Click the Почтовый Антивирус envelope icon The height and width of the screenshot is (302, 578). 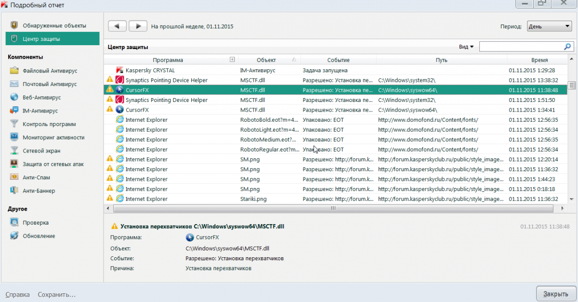click(14, 84)
